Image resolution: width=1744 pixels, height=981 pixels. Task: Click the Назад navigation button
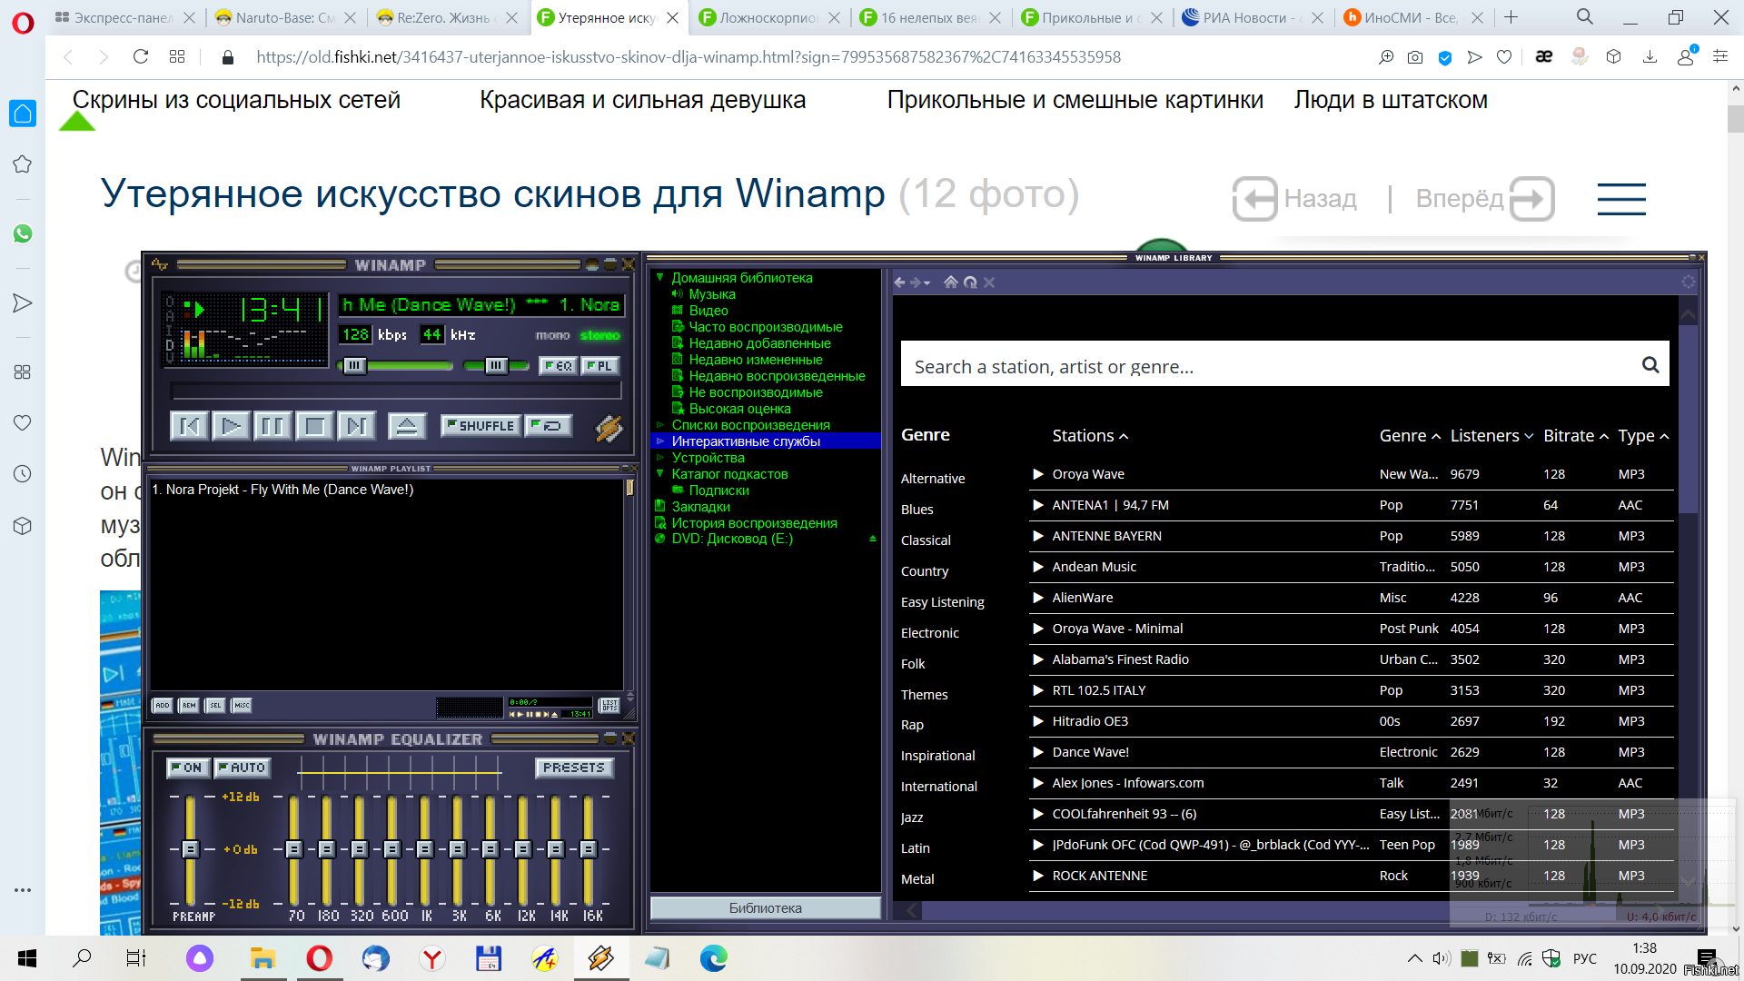coord(1295,199)
